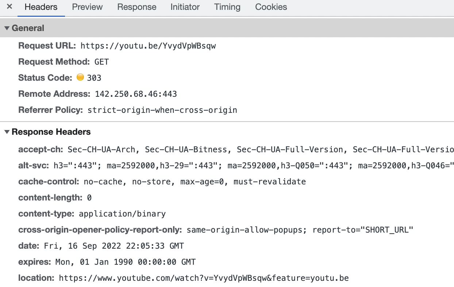Click the location header name
Image resolution: width=454 pixels, height=287 pixels.
pos(36,278)
